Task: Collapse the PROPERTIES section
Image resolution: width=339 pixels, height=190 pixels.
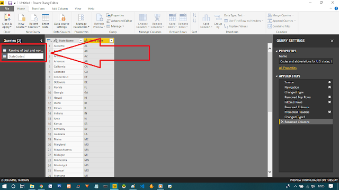Action: point(276,51)
